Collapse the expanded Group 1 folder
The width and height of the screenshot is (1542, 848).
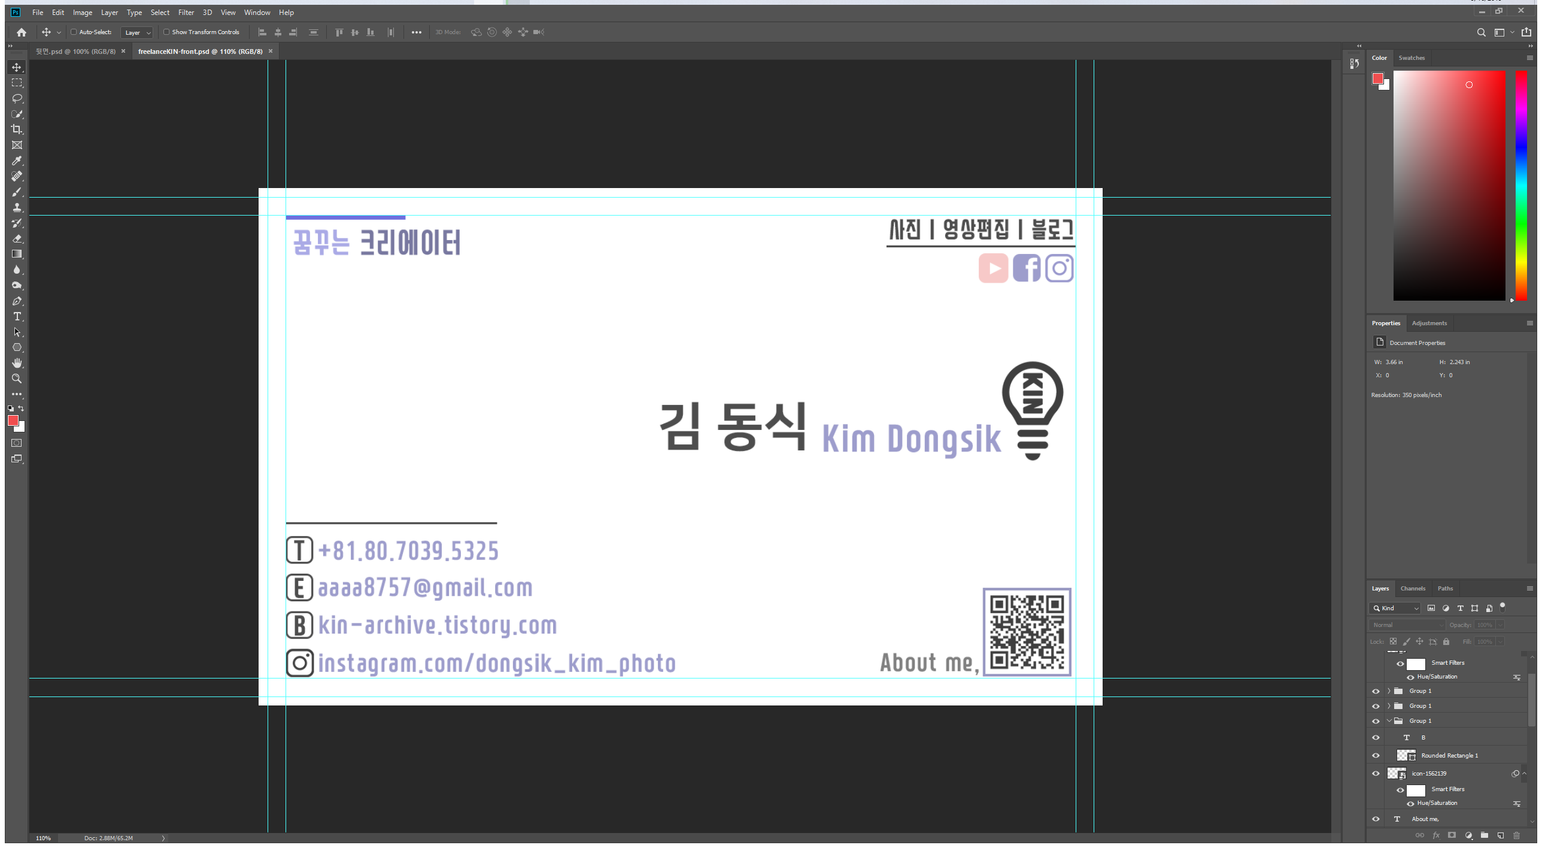[1389, 721]
